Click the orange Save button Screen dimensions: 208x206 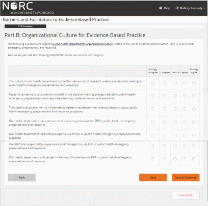click(153, 178)
